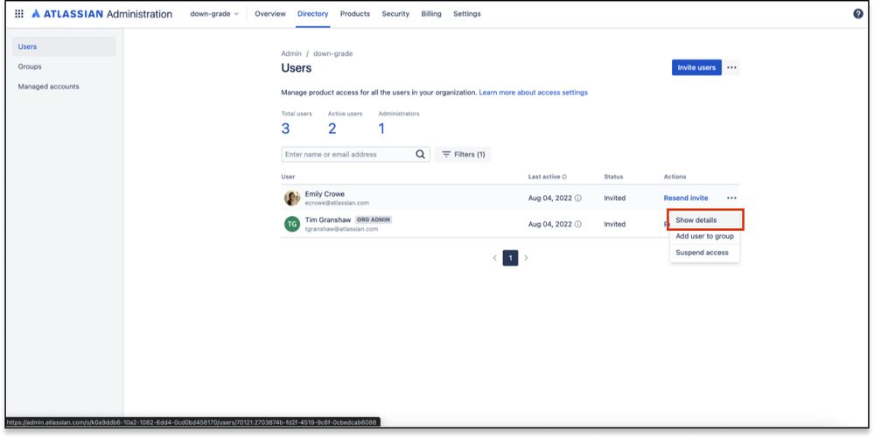
Task: Click the Last active column header
Action: coord(544,177)
